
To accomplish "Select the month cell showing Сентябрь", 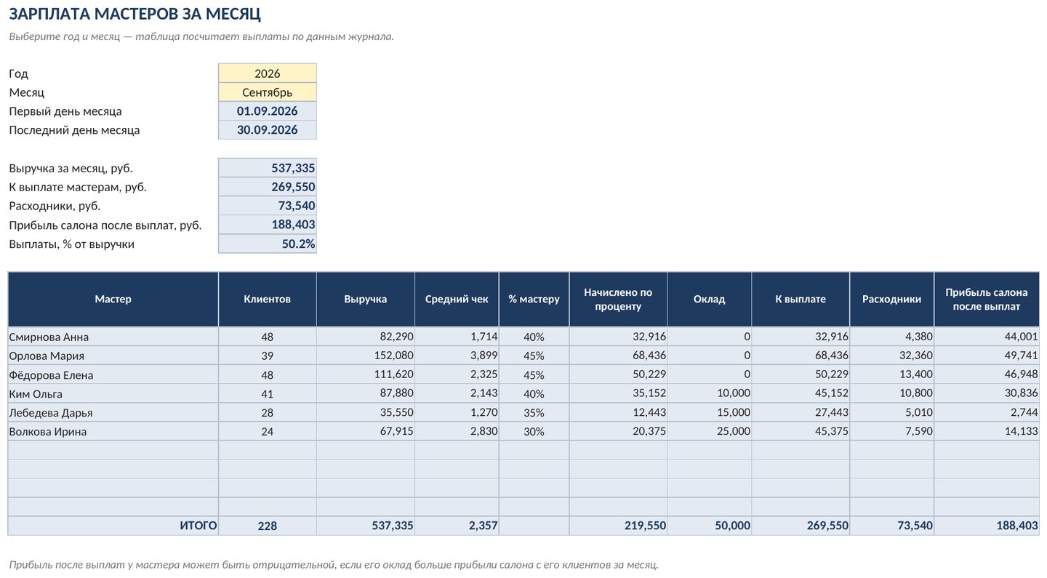I will point(268,92).
